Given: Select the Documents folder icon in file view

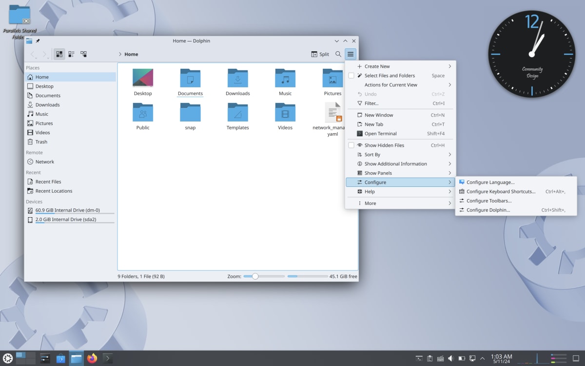Looking at the screenshot, I should pos(190,78).
